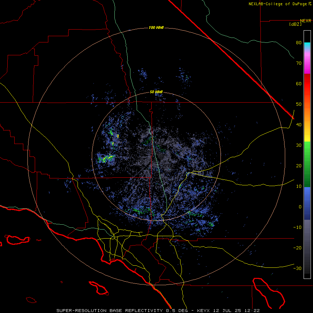This screenshot has height=313, width=313.
Task: Click the NEXLAB-College of DuPage credit text
Action: (x=278, y=4)
